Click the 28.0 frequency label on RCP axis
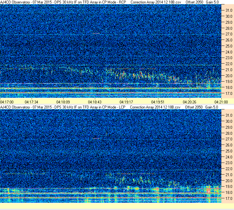234x210 pixels. (229, 28)
